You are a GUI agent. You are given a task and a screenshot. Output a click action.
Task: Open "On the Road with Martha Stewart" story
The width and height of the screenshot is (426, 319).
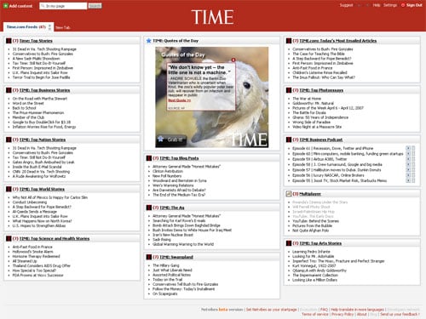40,99
